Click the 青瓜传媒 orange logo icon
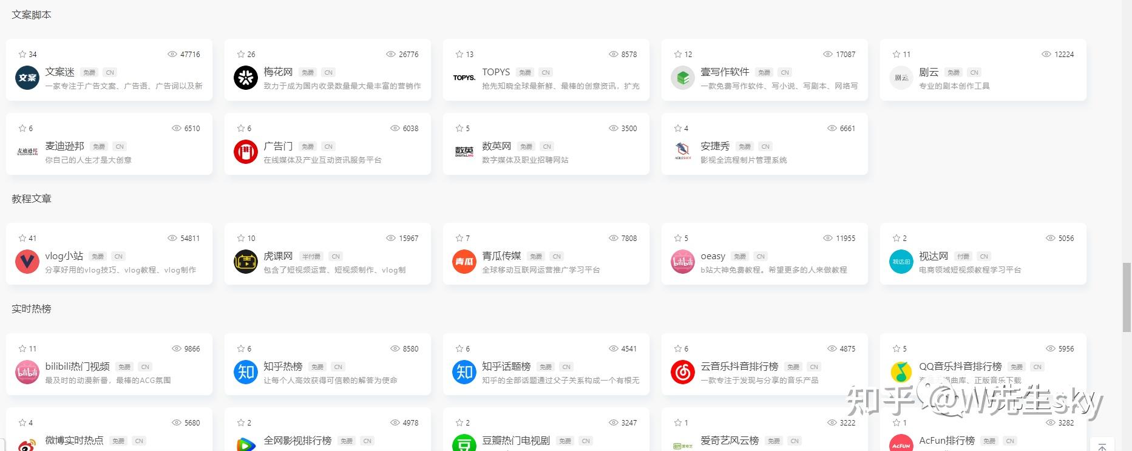This screenshot has width=1132, height=451. tap(464, 262)
